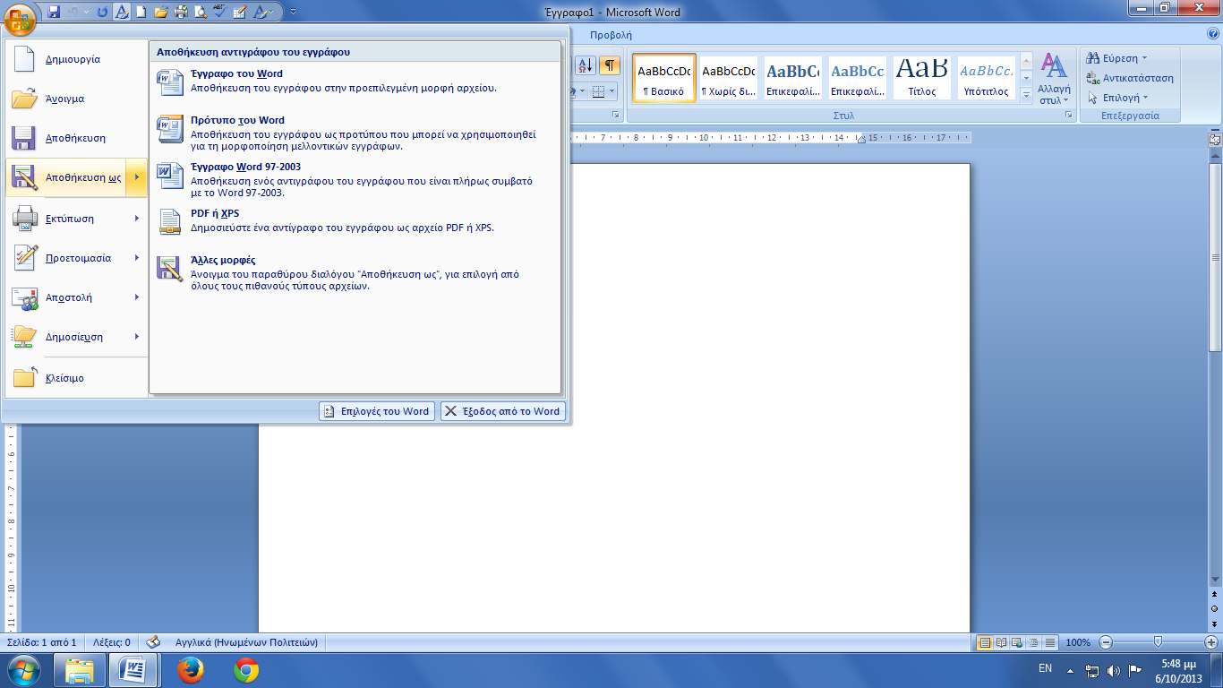Click Spelling check icon in Quick Access toolbar
The image size is (1223, 688).
tap(220, 13)
